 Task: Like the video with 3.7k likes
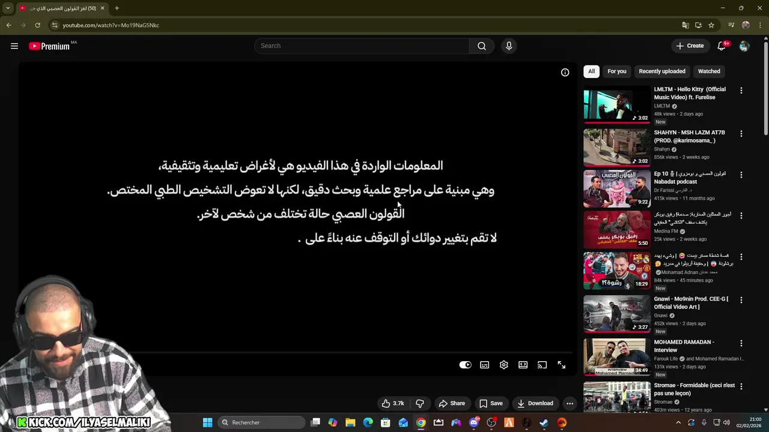click(x=393, y=403)
